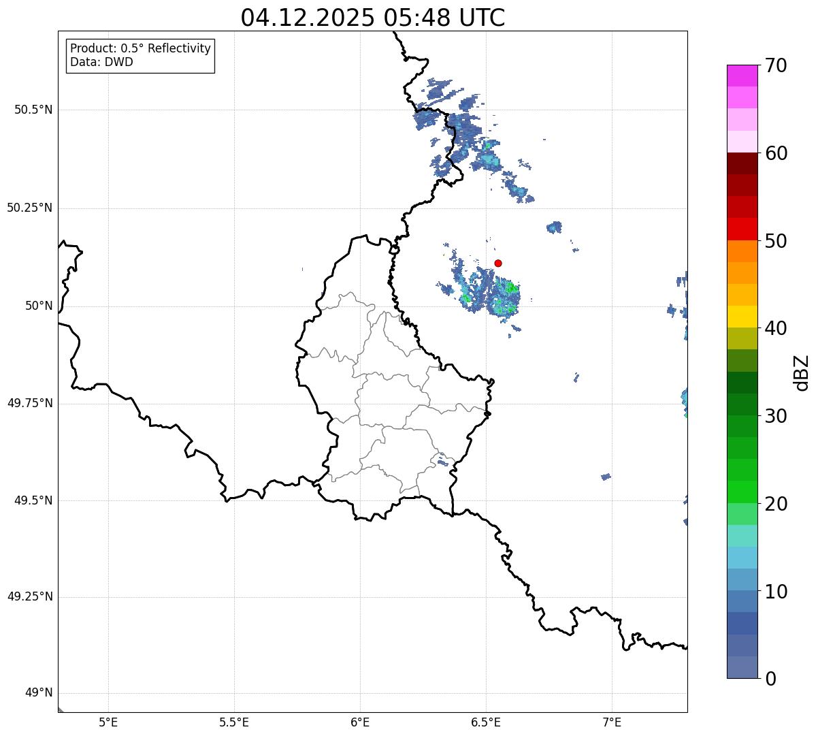Click the 60 tick on colorbar
Viewport: 818px width, 736px height.
tap(776, 153)
